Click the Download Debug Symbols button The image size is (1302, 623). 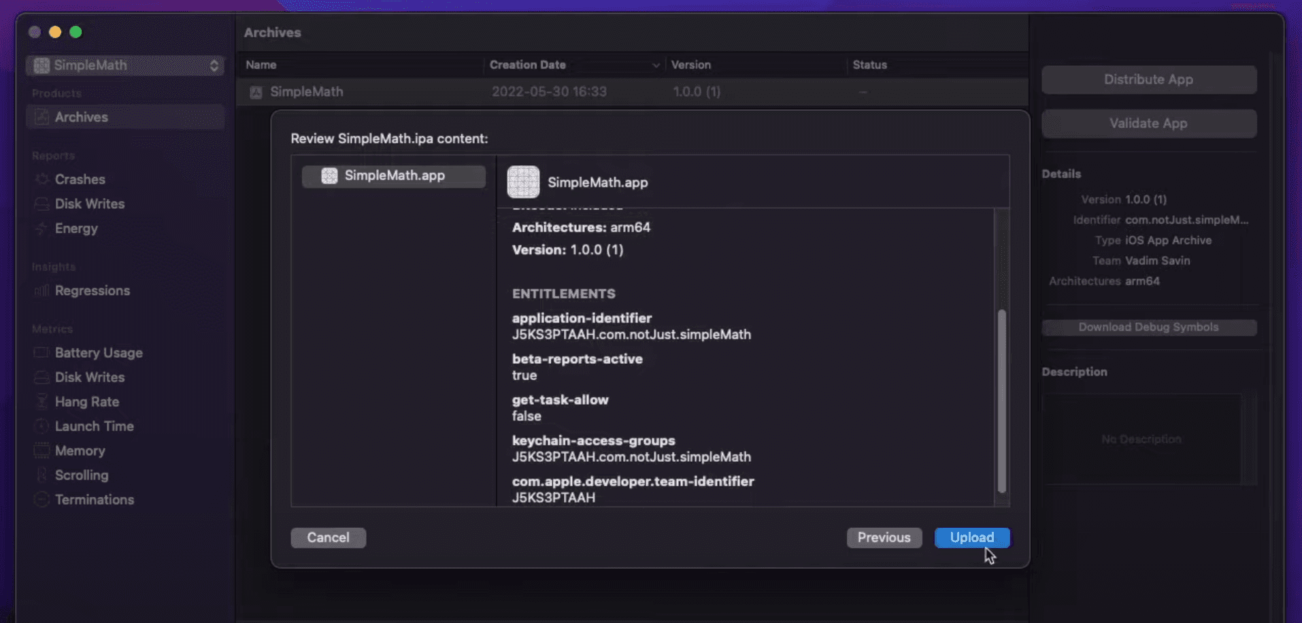[1148, 327]
